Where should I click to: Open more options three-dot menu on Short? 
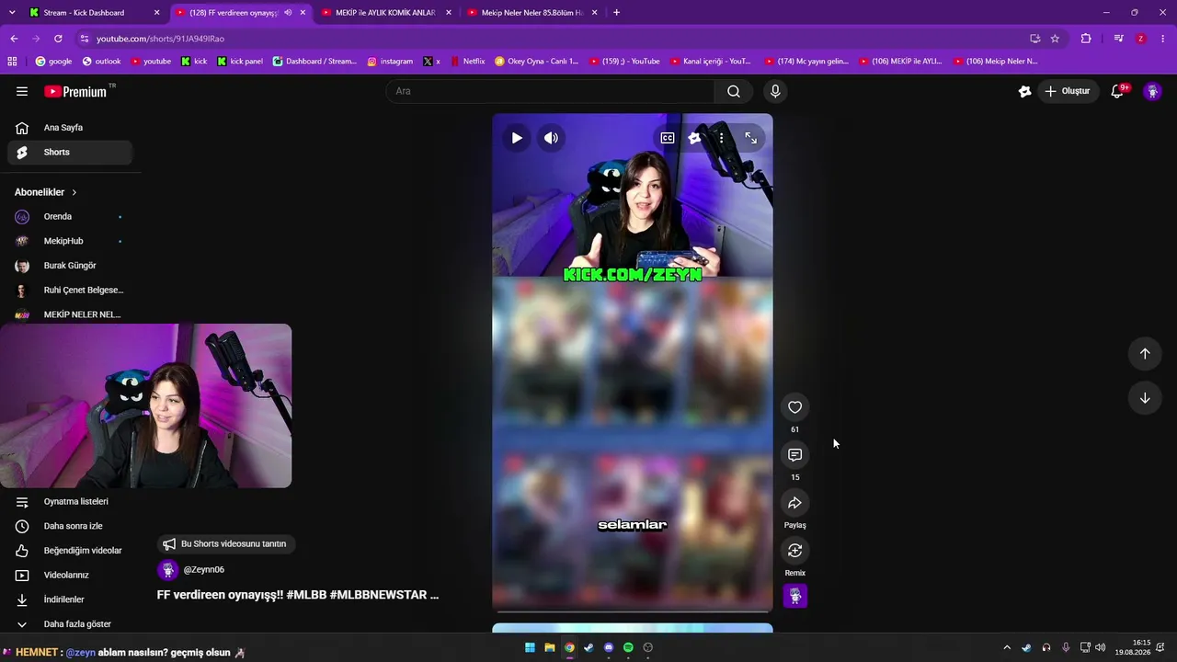click(722, 138)
